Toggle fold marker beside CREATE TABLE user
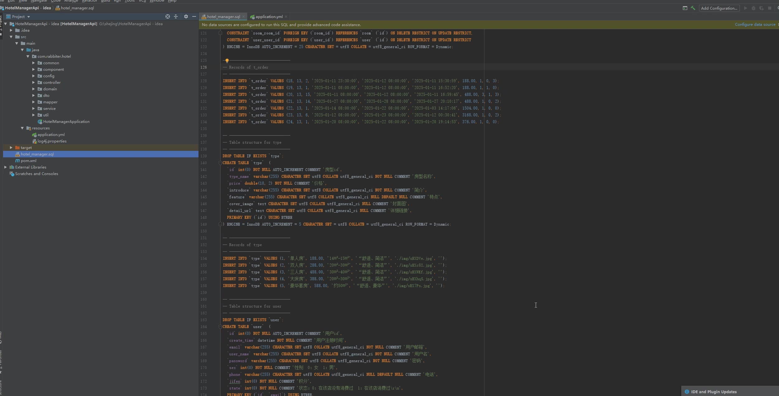The width and height of the screenshot is (779, 396). [220, 326]
